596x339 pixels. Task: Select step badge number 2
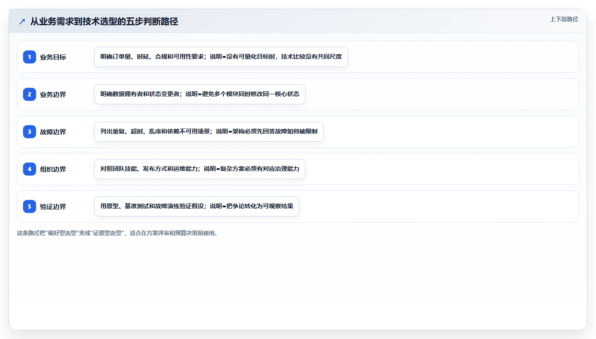point(30,94)
